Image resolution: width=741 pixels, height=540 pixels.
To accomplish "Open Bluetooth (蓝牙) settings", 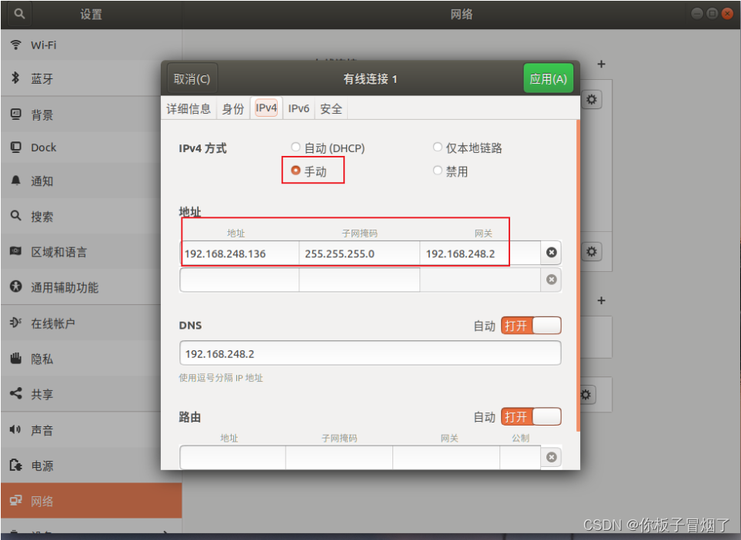I will pyautogui.click(x=92, y=78).
